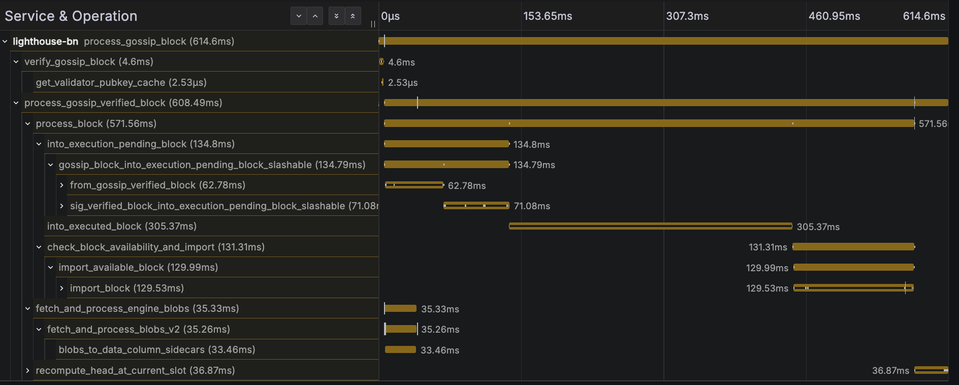The height and width of the screenshot is (385, 959).
Task: Expand the recompute_head_at_current_slot chevron
Action: (28, 371)
